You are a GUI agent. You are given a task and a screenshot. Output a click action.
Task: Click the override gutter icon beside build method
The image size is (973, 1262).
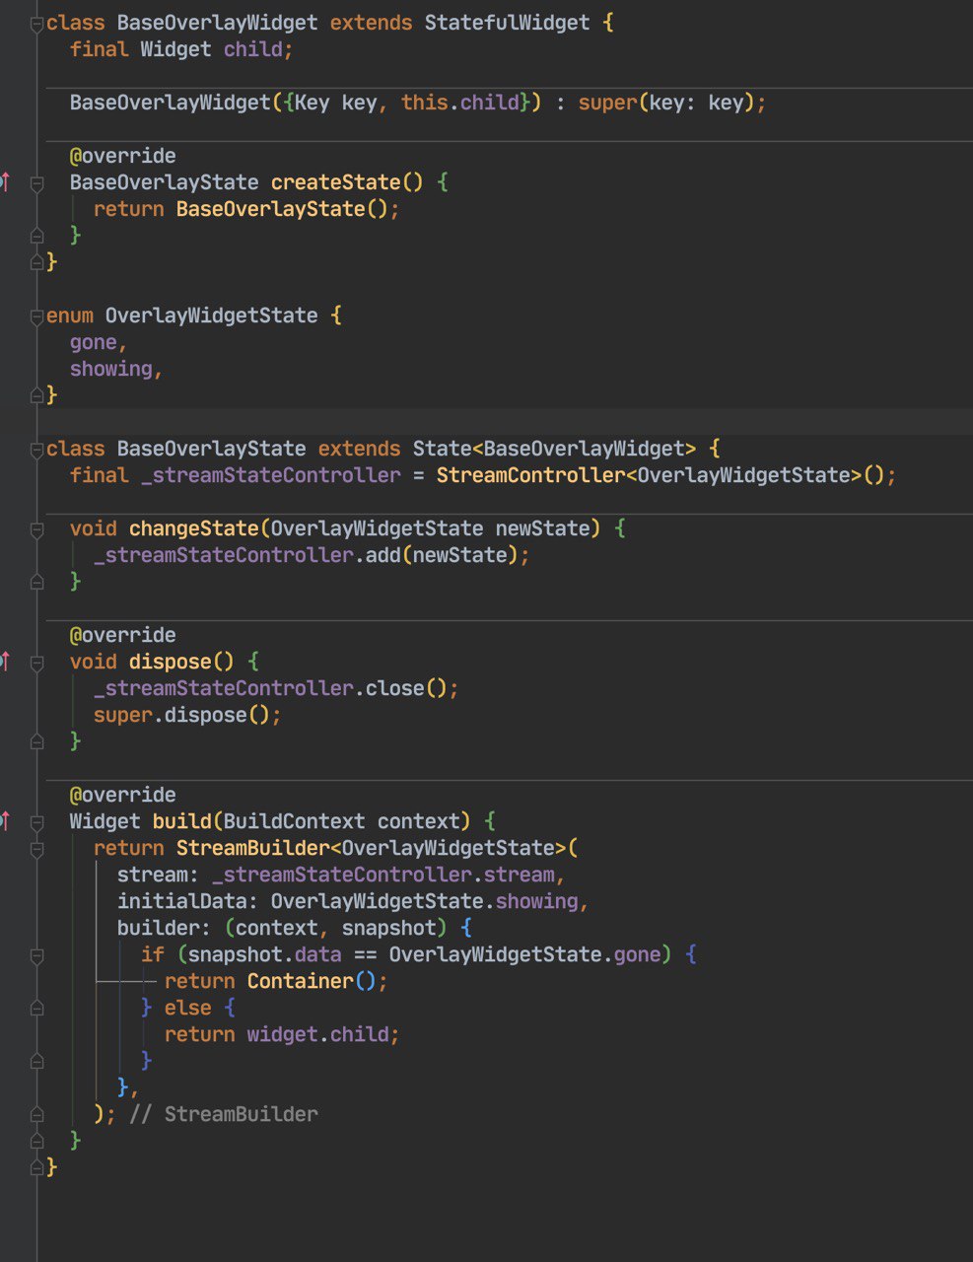(5, 821)
